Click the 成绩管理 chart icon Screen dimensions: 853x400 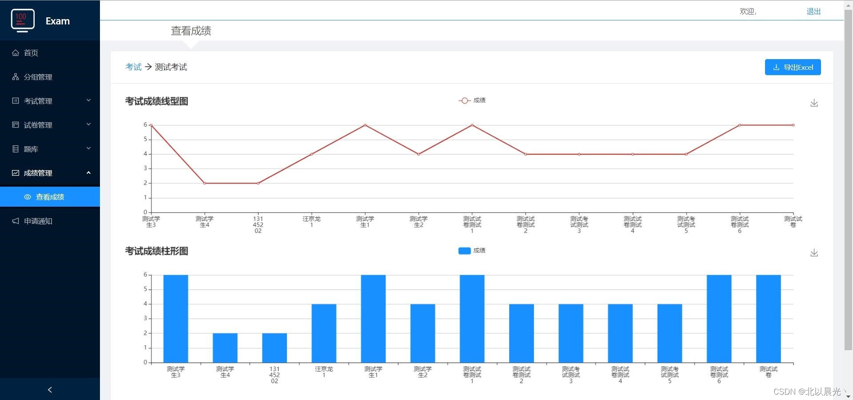16,173
